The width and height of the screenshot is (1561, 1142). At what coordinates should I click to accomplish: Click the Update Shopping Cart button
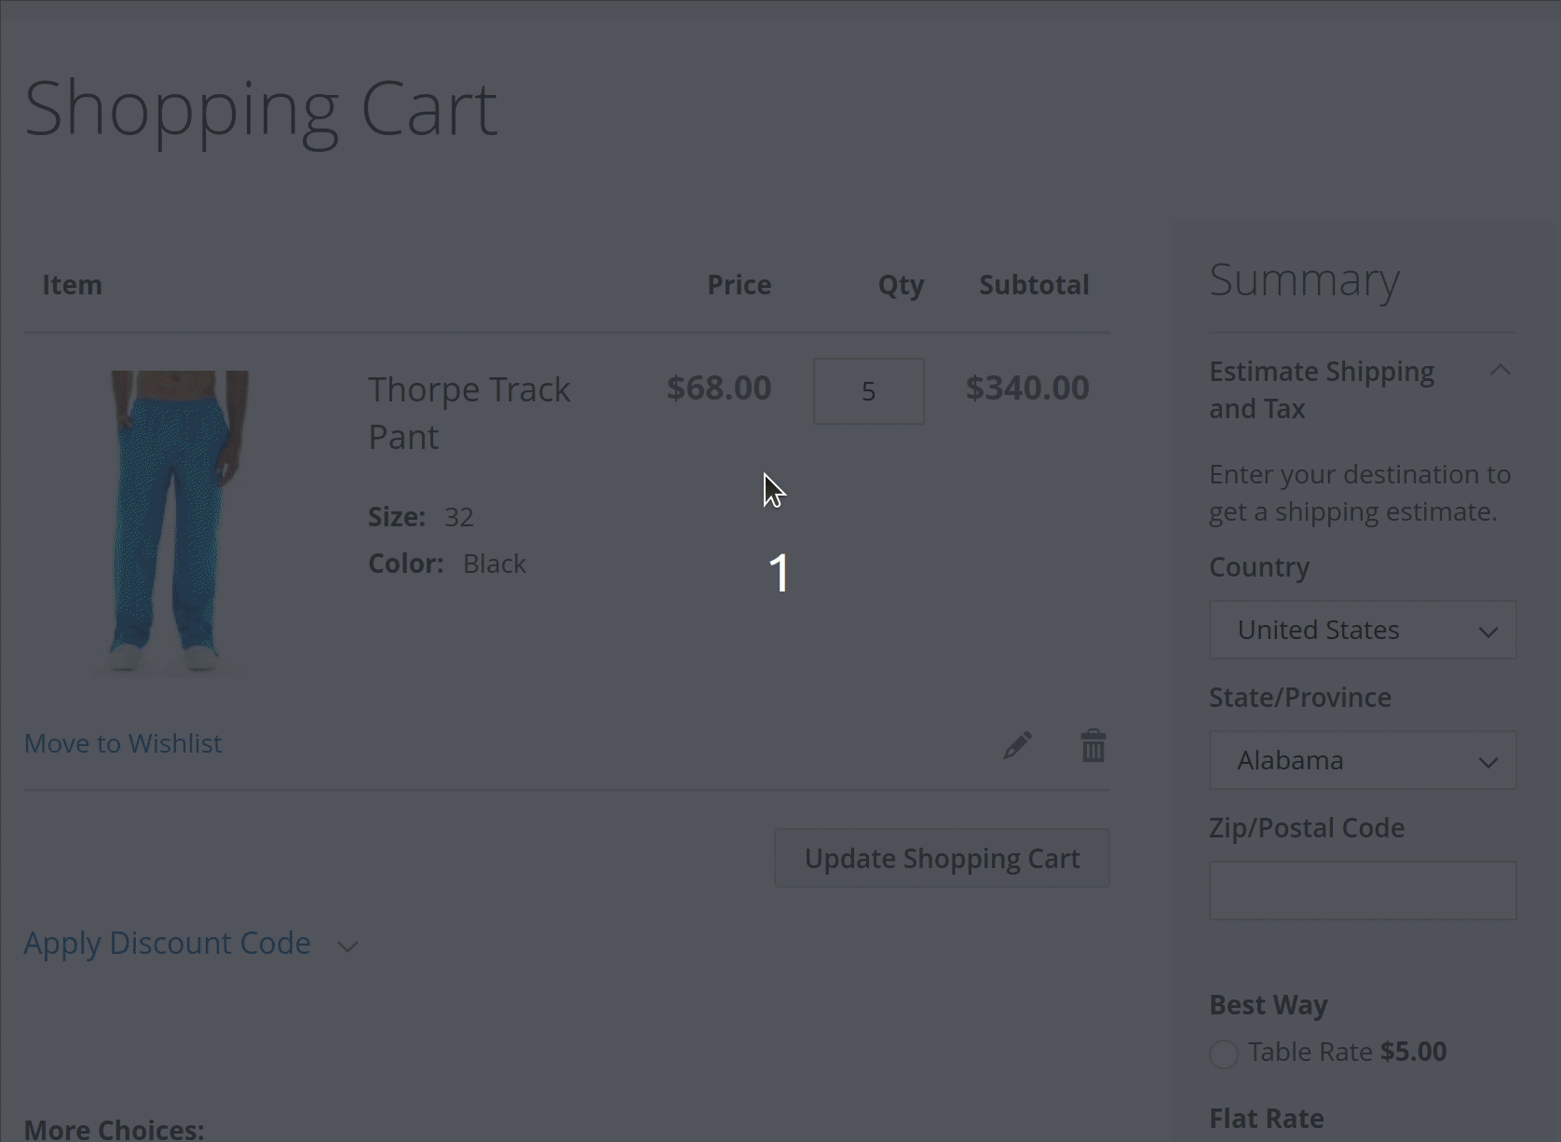tap(942, 858)
